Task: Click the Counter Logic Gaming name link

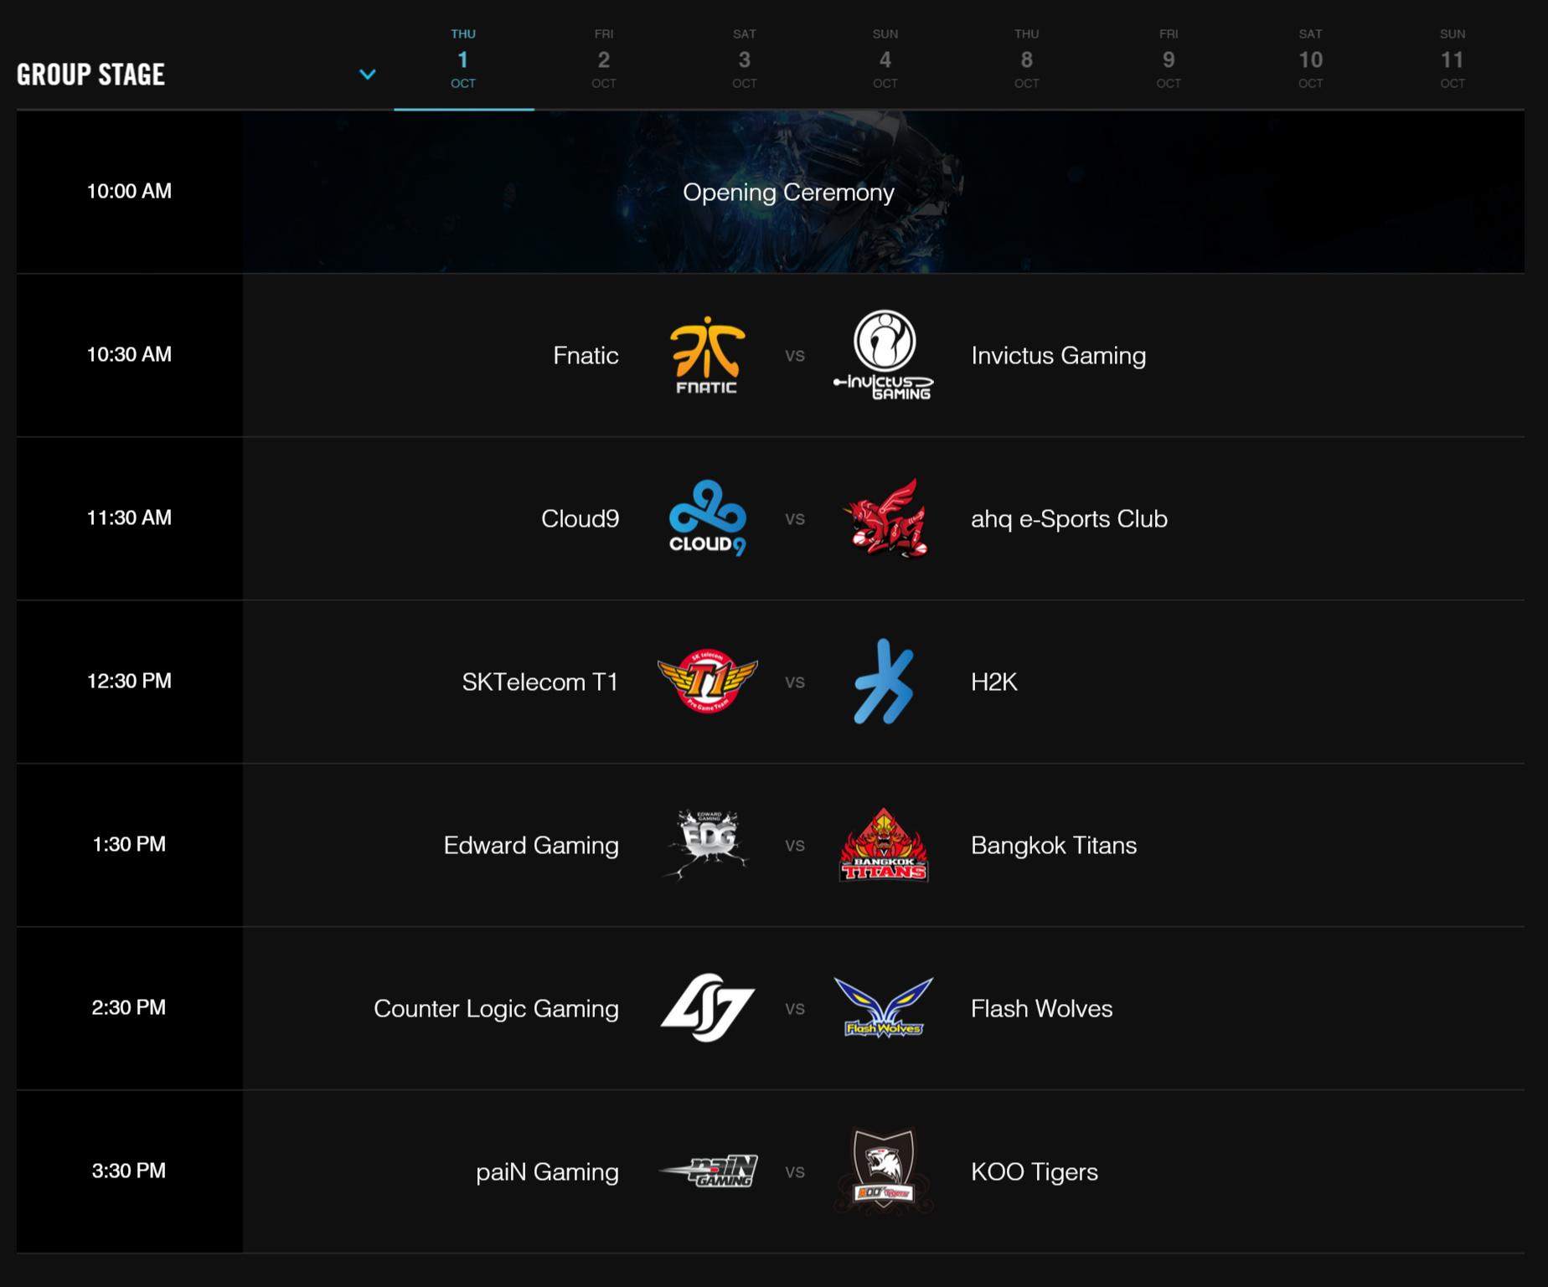Action: pyautogui.click(x=496, y=1008)
